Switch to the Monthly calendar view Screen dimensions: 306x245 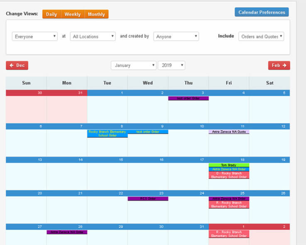(x=96, y=14)
